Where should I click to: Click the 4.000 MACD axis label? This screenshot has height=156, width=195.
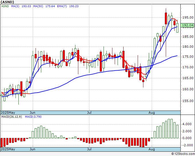coord(187,124)
